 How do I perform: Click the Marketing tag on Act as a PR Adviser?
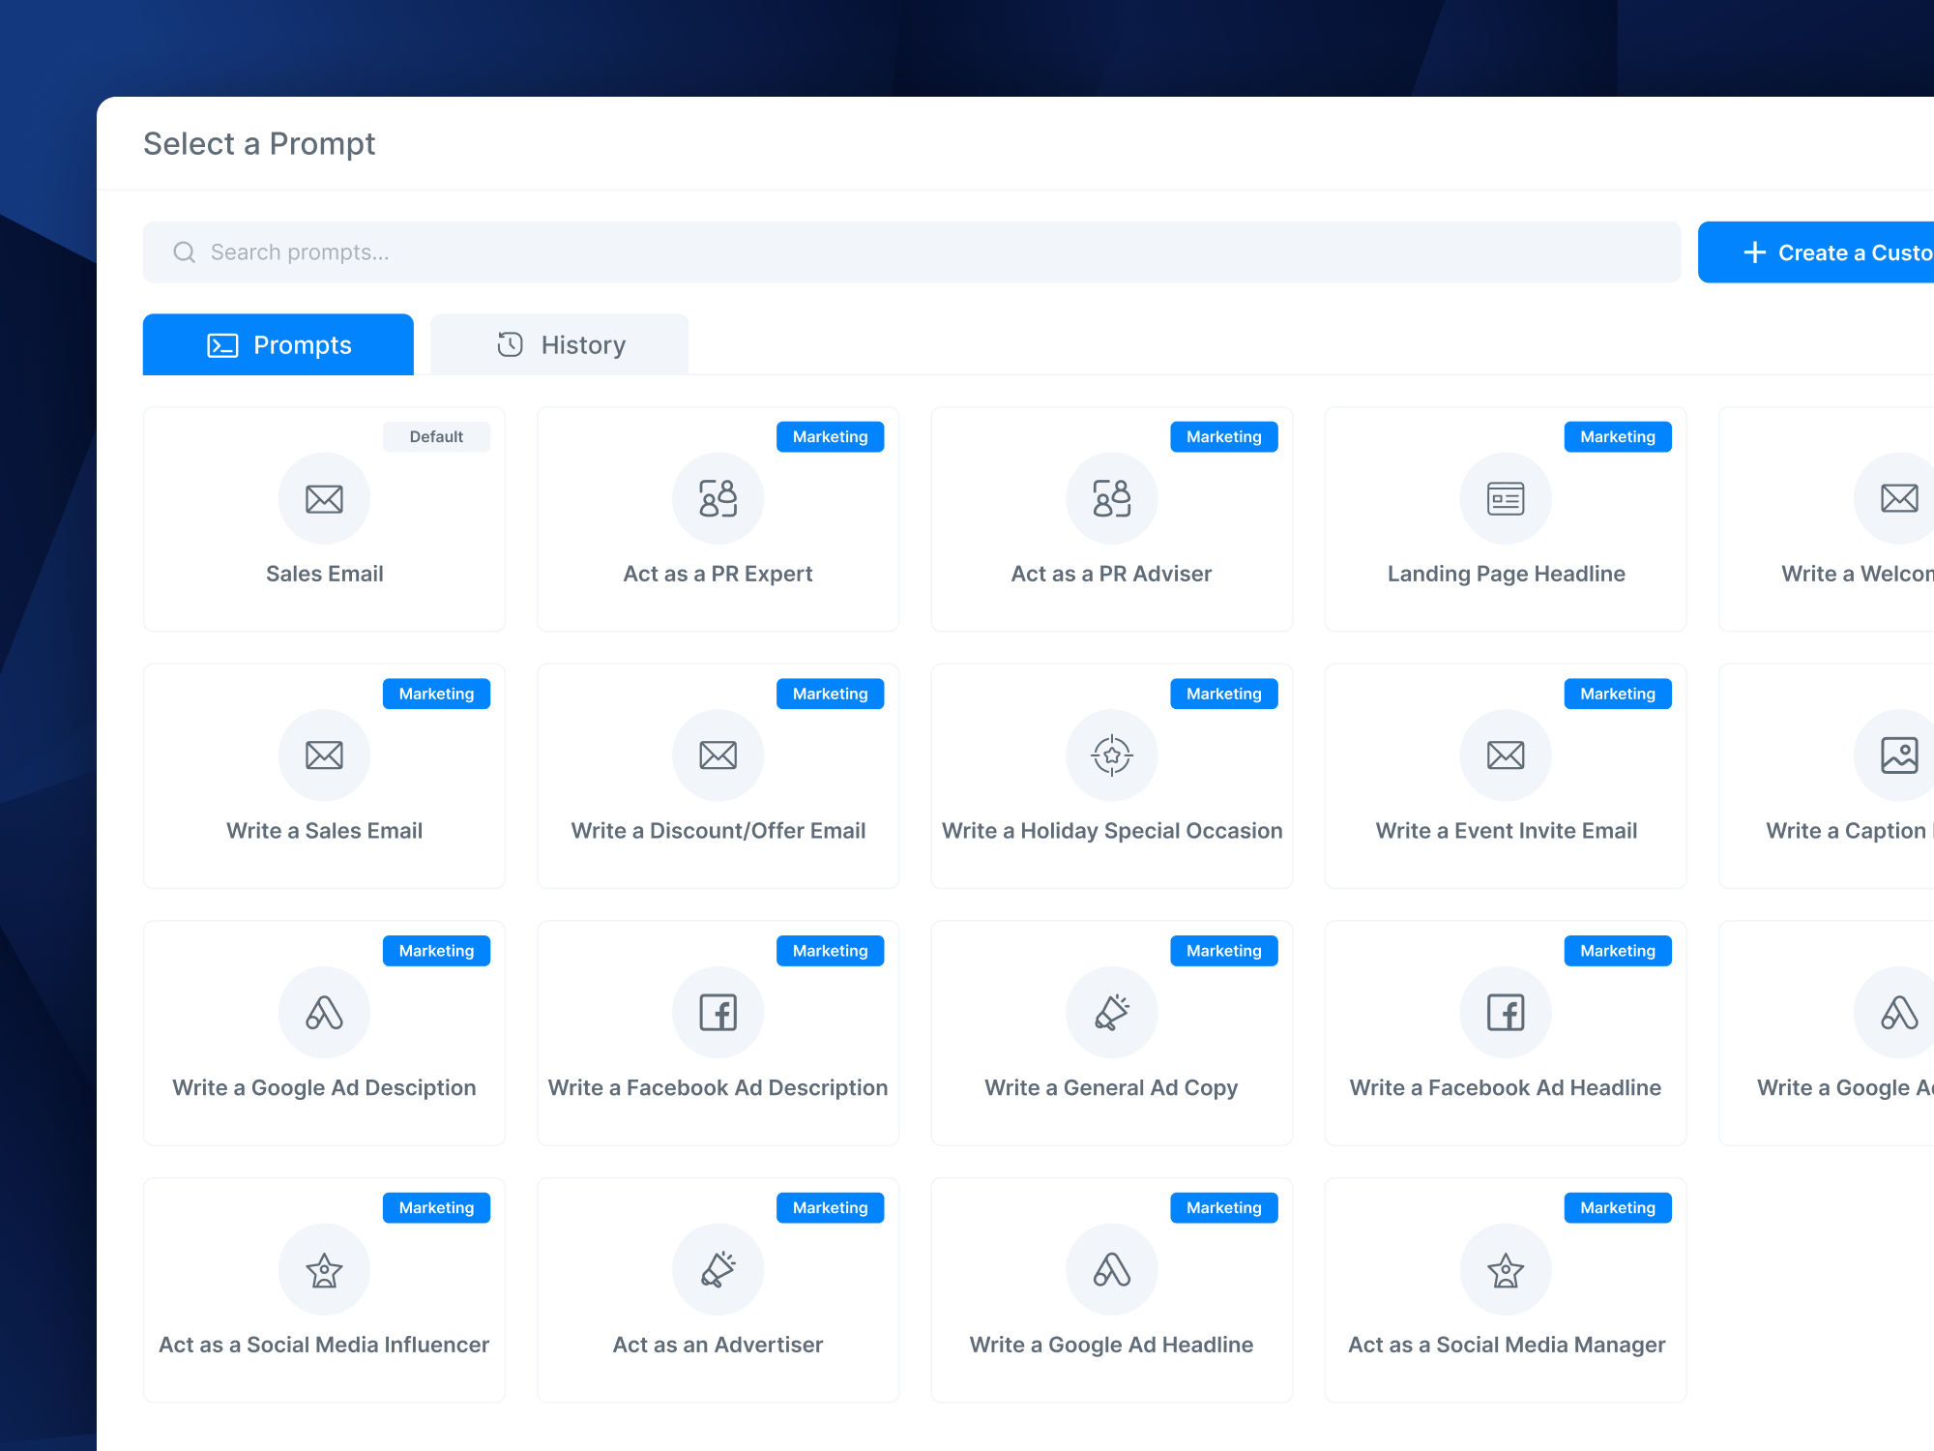click(x=1223, y=437)
